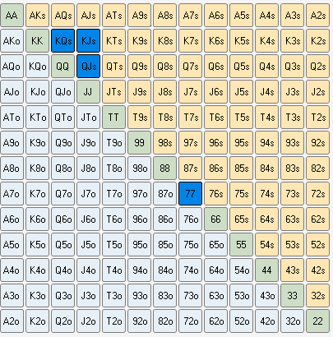This screenshot has width=333, height=337.
Task: Select the AKs suited hand
Action: coord(37,16)
